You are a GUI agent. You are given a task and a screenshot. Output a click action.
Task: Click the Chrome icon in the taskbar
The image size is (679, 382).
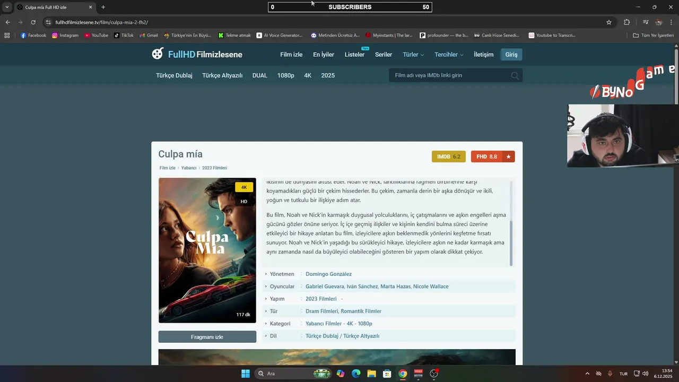coord(403,374)
